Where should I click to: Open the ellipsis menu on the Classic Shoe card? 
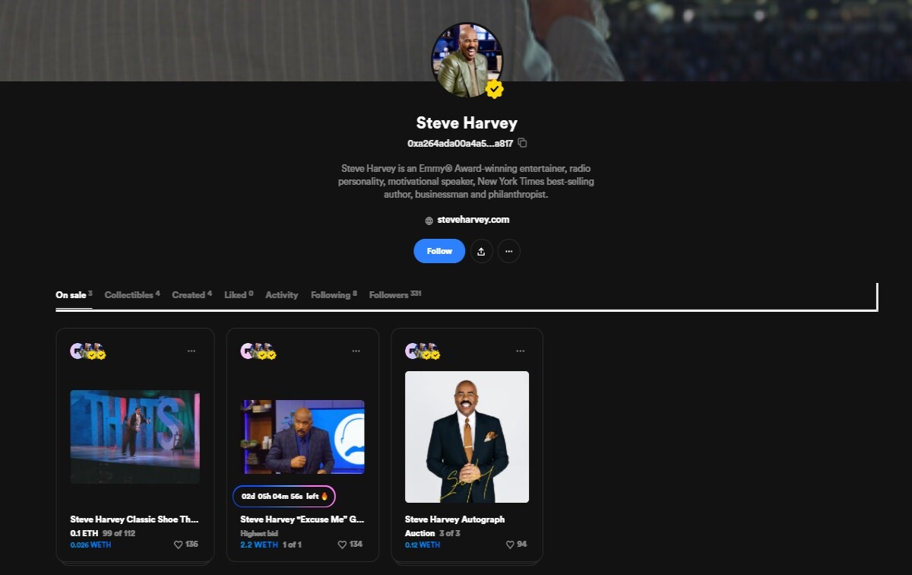[192, 351]
